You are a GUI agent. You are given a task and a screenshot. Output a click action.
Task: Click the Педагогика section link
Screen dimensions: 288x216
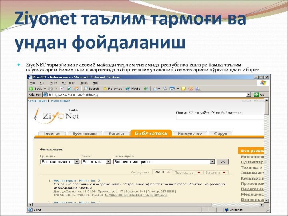coord(252,189)
